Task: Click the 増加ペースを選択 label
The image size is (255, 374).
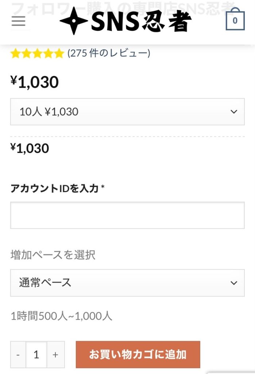Action: tap(53, 255)
